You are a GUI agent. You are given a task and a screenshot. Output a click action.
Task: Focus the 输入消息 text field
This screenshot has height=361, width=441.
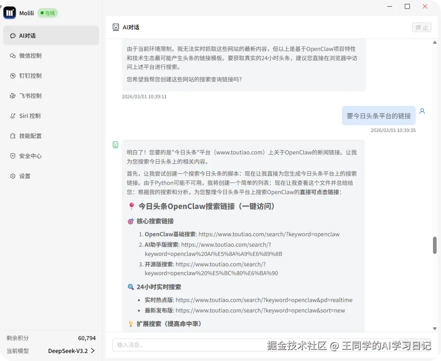click(253, 345)
